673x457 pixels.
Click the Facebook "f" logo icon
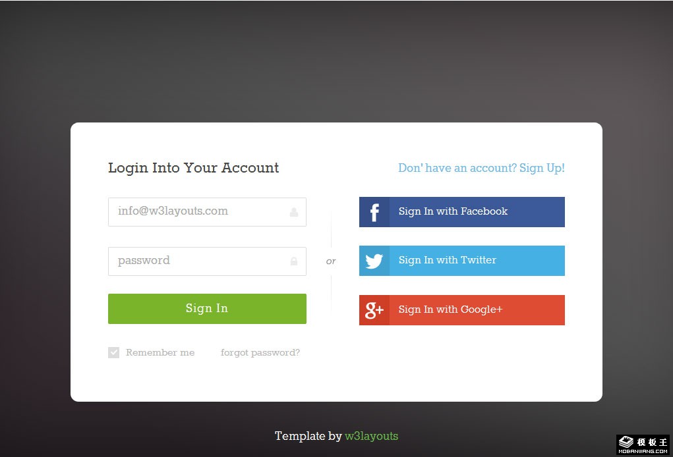point(374,212)
